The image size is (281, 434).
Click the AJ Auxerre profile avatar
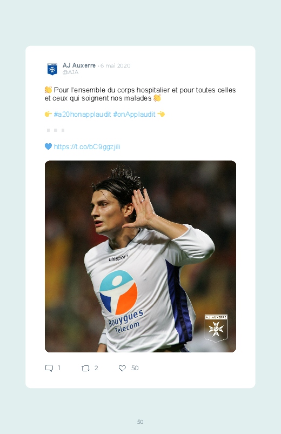tap(52, 69)
